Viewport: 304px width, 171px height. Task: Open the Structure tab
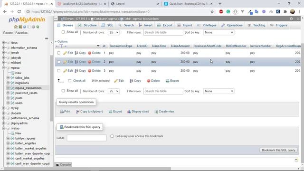coord(87,25)
